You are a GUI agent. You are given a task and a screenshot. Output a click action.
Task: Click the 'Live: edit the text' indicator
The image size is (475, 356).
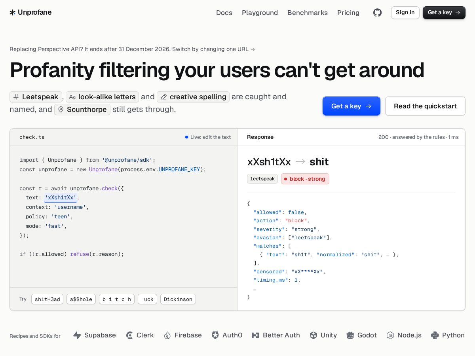coord(208,137)
